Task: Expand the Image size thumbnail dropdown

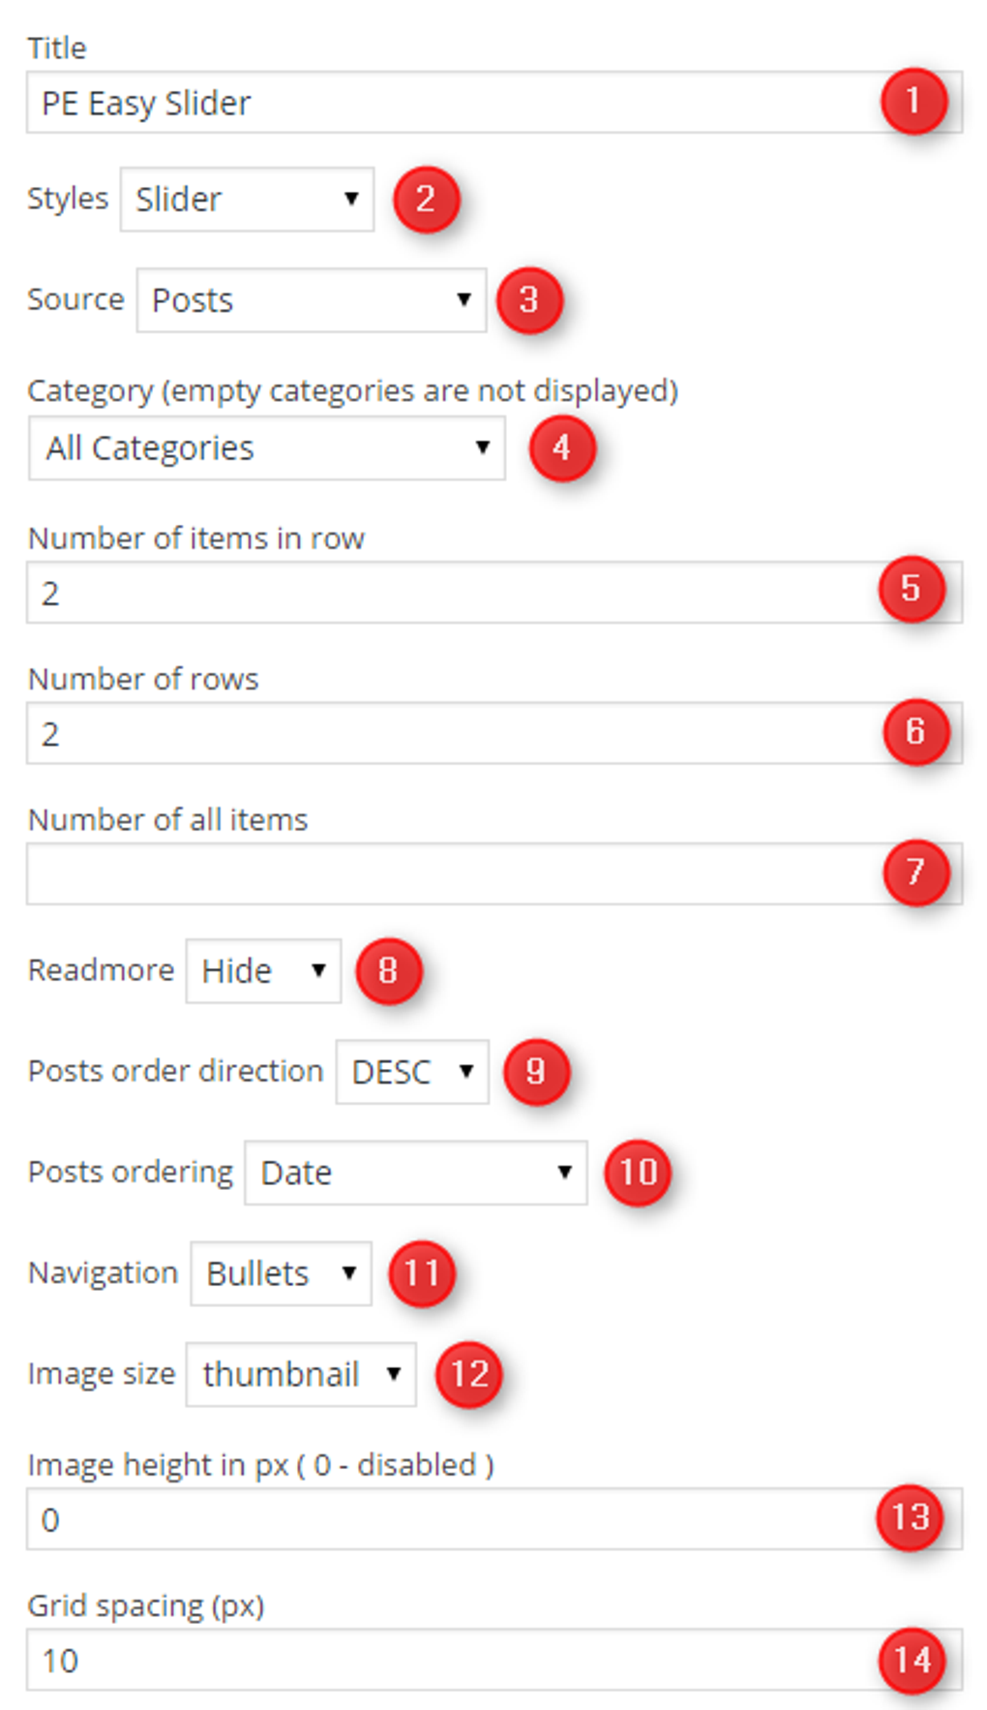Action: (299, 1374)
